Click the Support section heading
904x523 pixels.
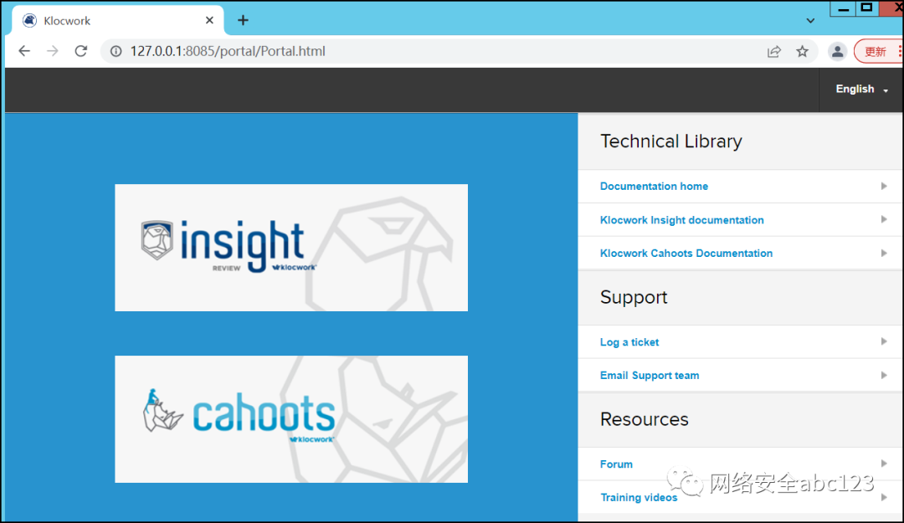tap(634, 298)
